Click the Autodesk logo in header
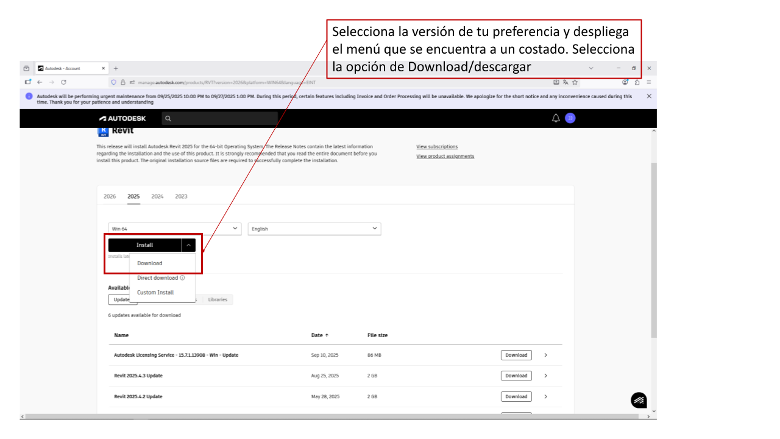Image resolution: width=780 pixels, height=439 pixels. pyautogui.click(x=122, y=118)
